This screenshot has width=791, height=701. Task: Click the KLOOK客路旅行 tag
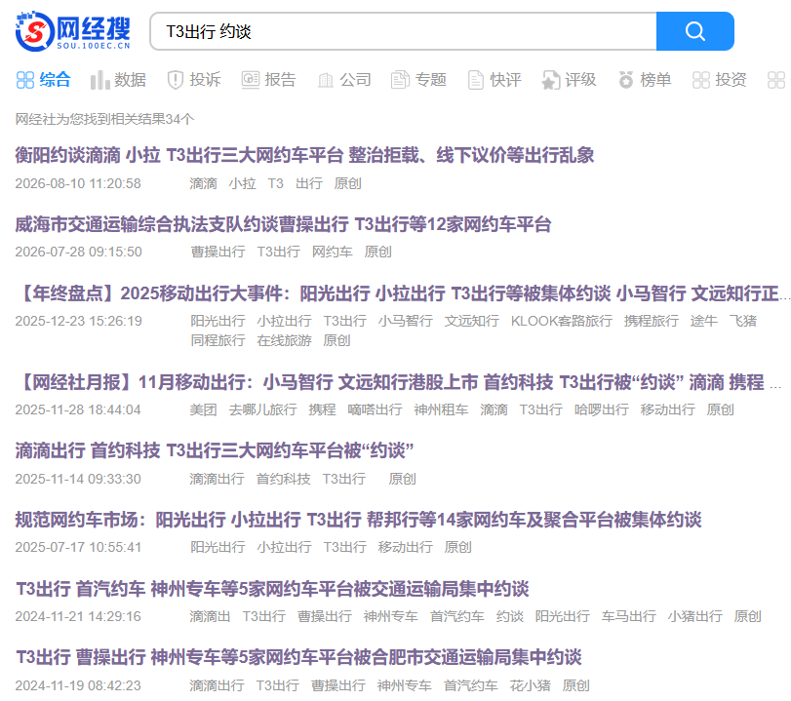pos(562,321)
